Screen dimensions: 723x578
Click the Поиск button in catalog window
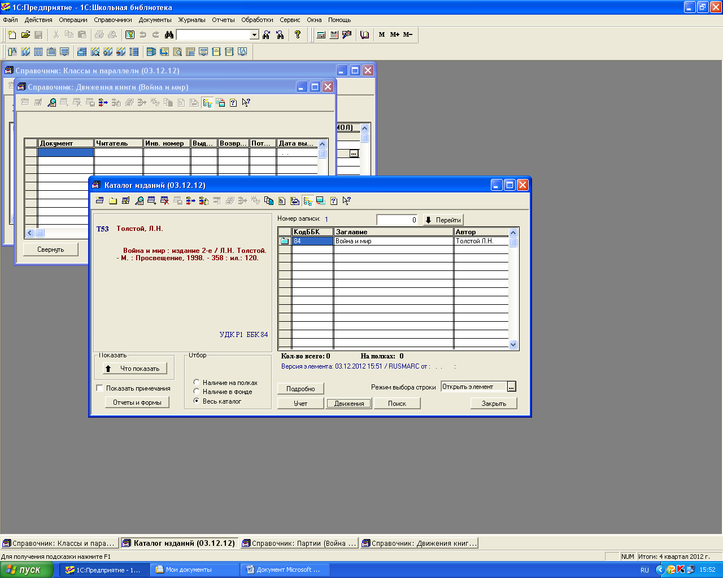[x=397, y=403]
